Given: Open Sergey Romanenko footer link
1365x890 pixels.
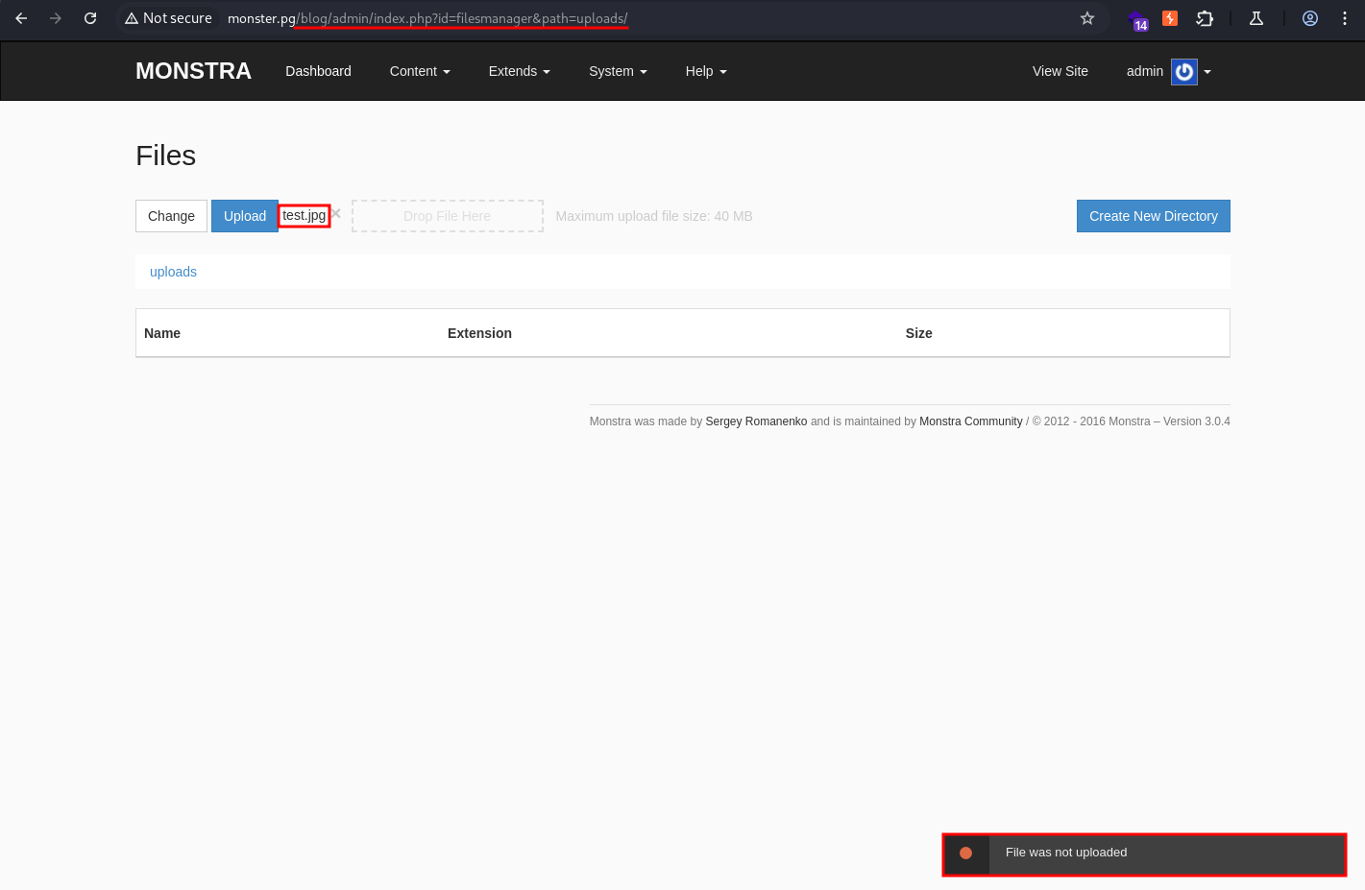Looking at the screenshot, I should point(756,421).
